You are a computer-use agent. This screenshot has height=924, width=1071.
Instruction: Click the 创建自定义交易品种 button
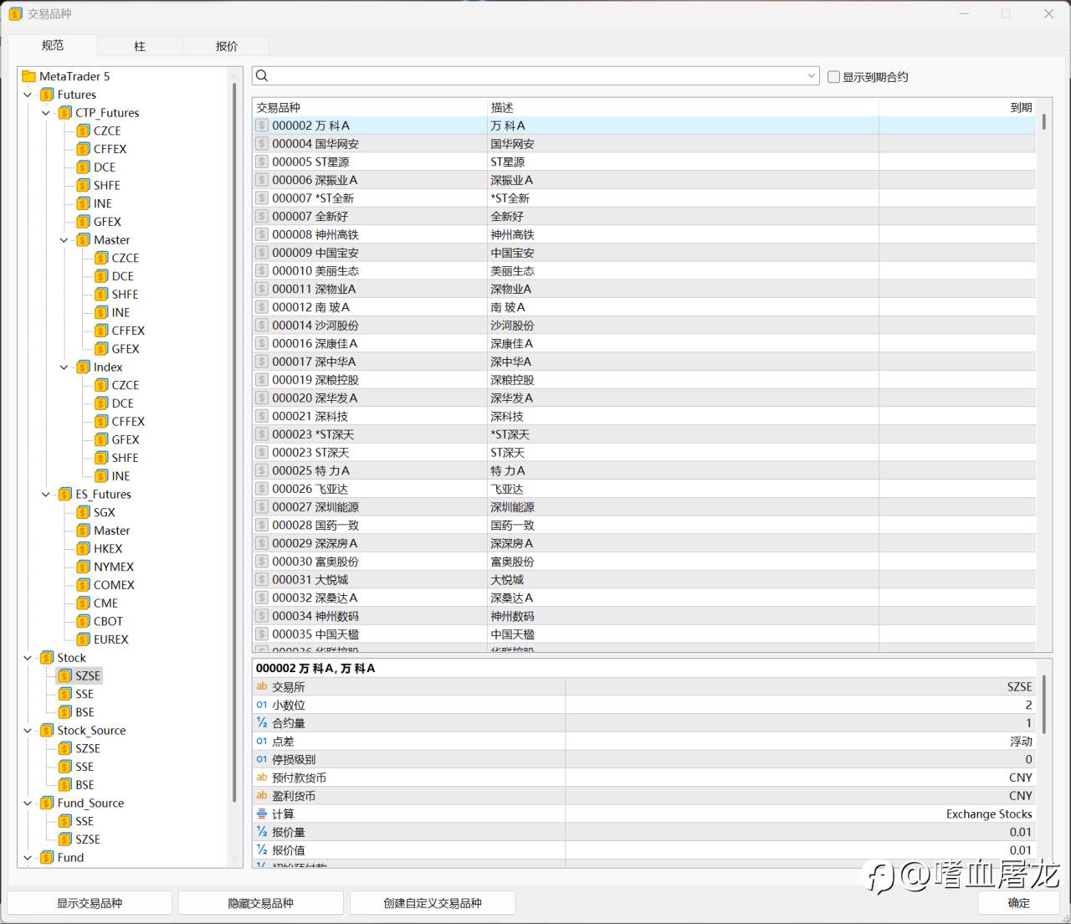pos(433,903)
